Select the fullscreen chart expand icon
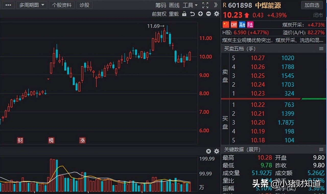This screenshot has height=194, width=327. (x=205, y=5)
